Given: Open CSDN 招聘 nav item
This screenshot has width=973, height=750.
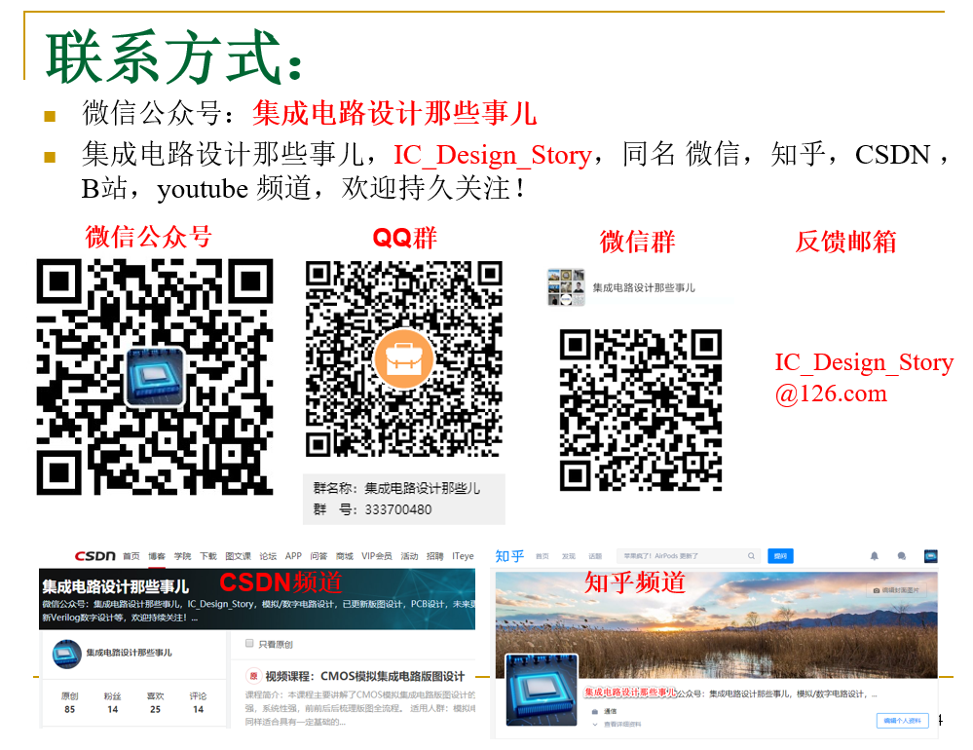Looking at the screenshot, I should pyautogui.click(x=435, y=556).
